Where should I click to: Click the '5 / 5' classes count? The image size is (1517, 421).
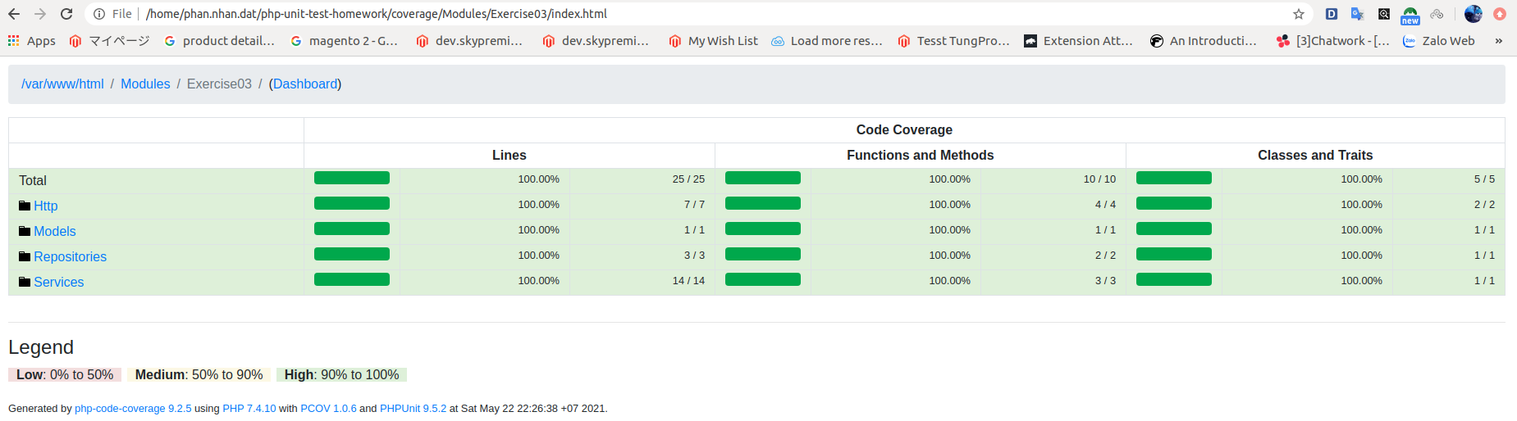pos(1484,179)
